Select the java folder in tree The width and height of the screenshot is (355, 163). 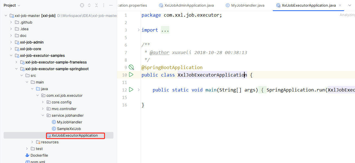[x=44, y=89]
